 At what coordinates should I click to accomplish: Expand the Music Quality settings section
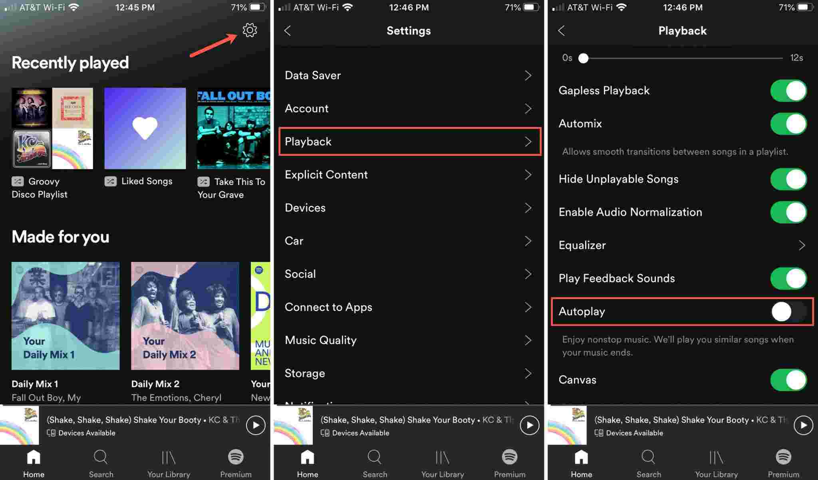click(x=409, y=340)
